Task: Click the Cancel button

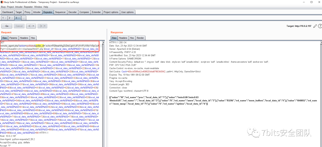Action: 19,26
